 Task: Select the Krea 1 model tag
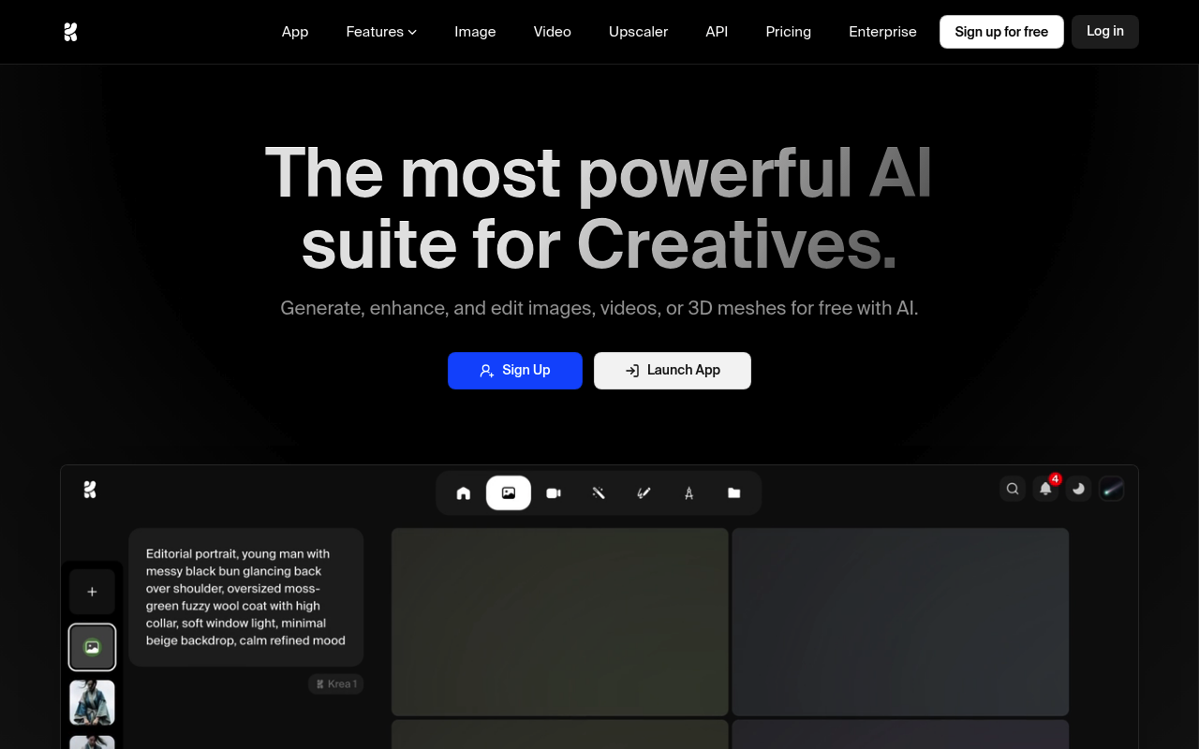336,684
